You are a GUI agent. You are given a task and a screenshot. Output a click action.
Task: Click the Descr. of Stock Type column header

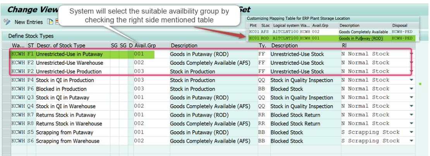pos(60,45)
